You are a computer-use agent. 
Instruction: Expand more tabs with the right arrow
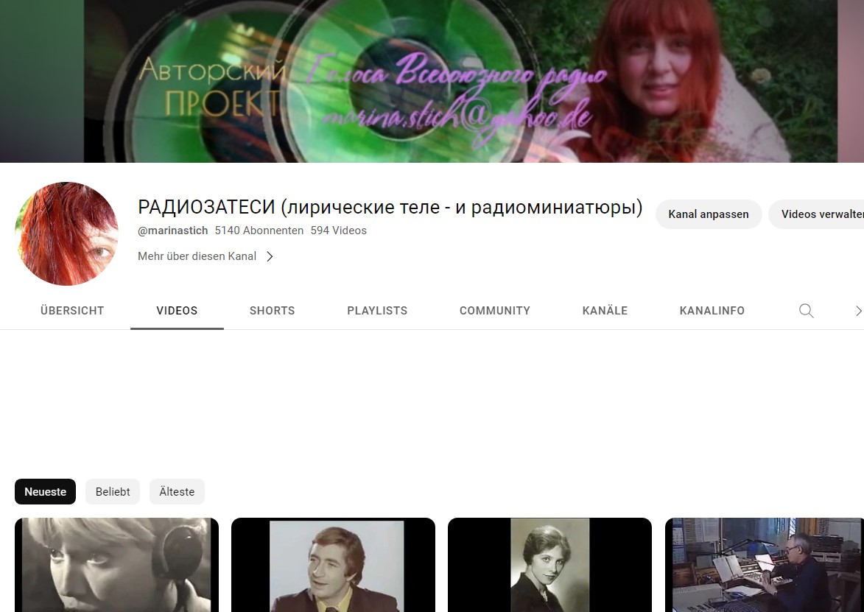(857, 310)
